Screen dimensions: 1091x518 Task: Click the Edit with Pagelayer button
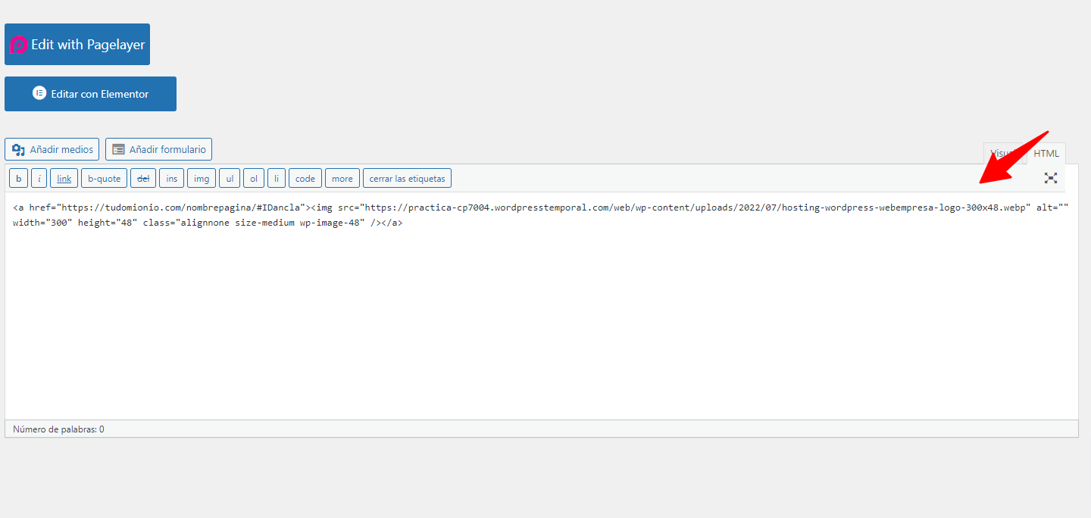tap(77, 45)
